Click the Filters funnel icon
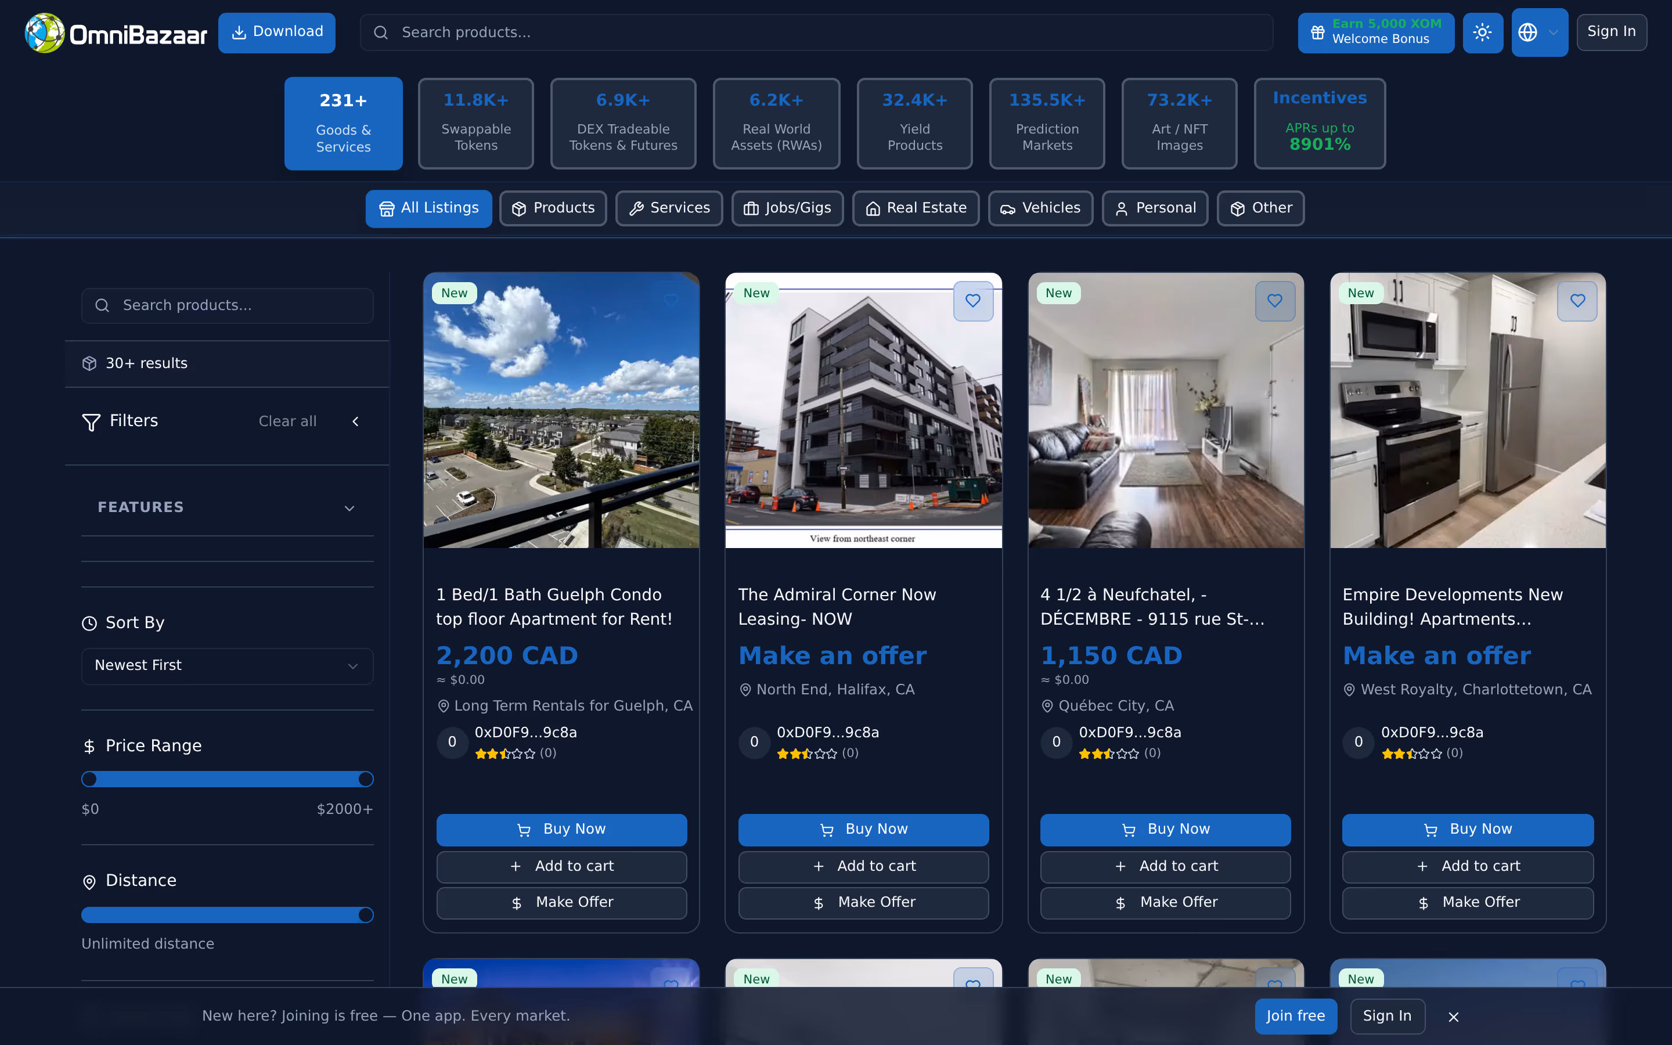 [x=91, y=422]
